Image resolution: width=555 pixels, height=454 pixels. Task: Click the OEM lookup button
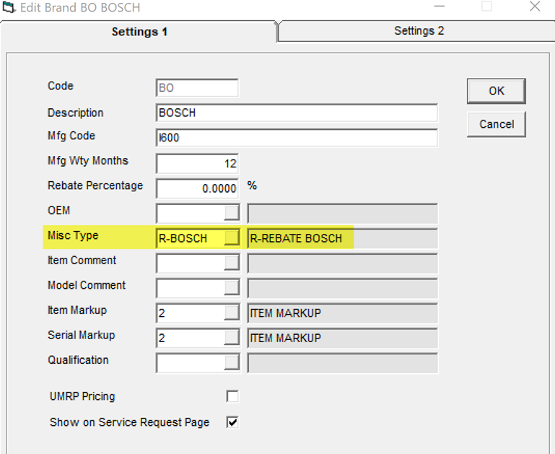coord(232,213)
